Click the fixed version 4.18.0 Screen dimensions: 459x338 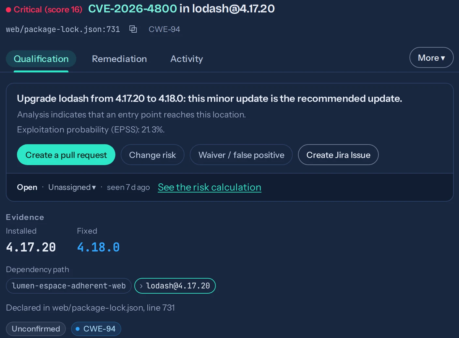(98, 247)
